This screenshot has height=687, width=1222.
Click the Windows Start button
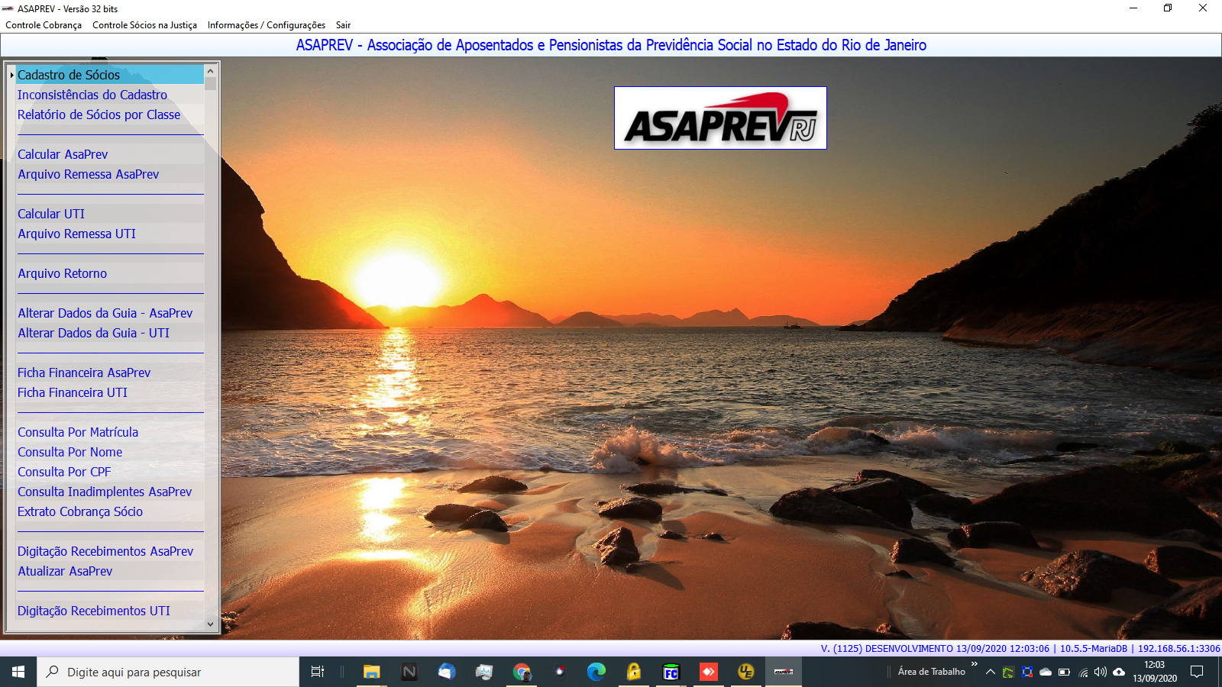[x=18, y=672]
